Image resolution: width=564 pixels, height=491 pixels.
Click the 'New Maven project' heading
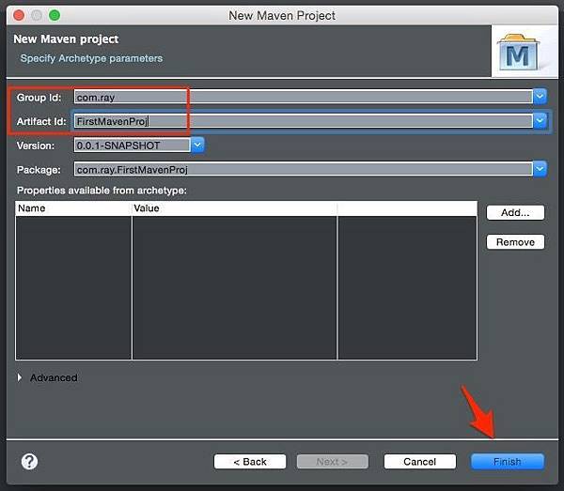66,38
